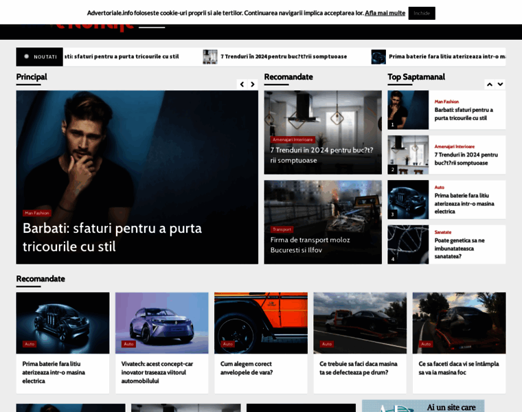Open Amenajari Interioare category in Top Saptamanal
Viewport: 522px width, 412px height.
(x=455, y=146)
